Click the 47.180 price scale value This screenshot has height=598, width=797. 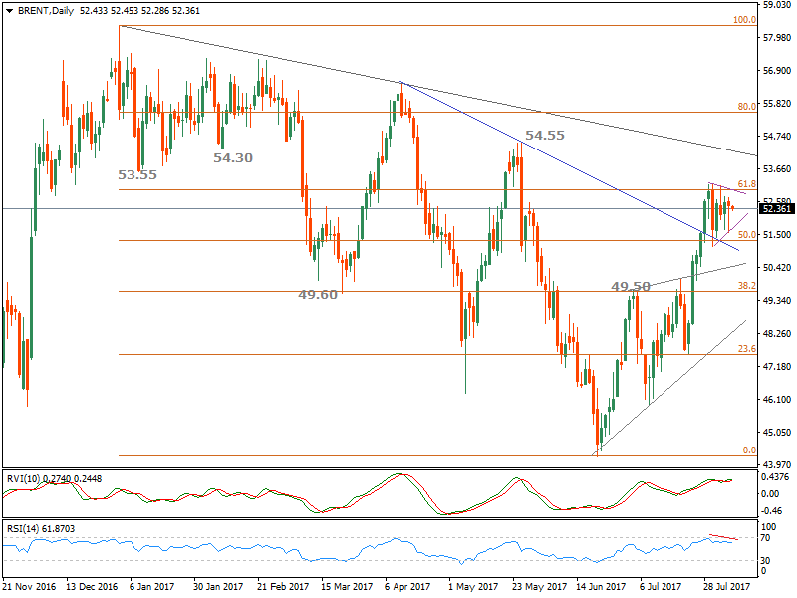coord(777,366)
